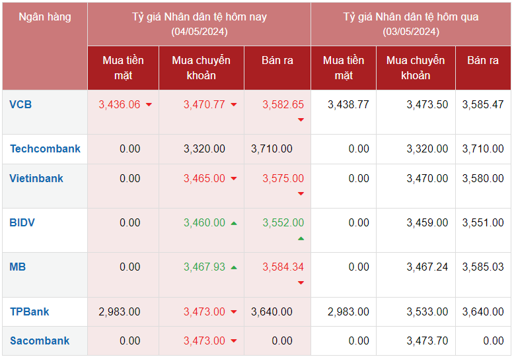Click the green up arrow beside 3,460.00
514x359 pixels.
234,223
